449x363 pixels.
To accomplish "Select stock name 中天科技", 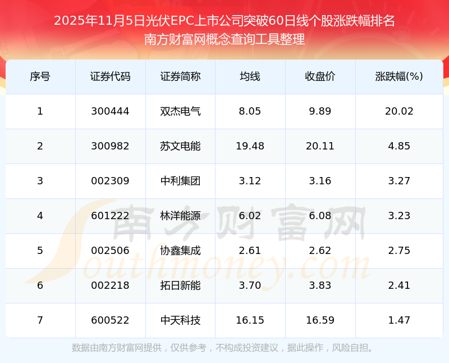I will (x=180, y=320).
